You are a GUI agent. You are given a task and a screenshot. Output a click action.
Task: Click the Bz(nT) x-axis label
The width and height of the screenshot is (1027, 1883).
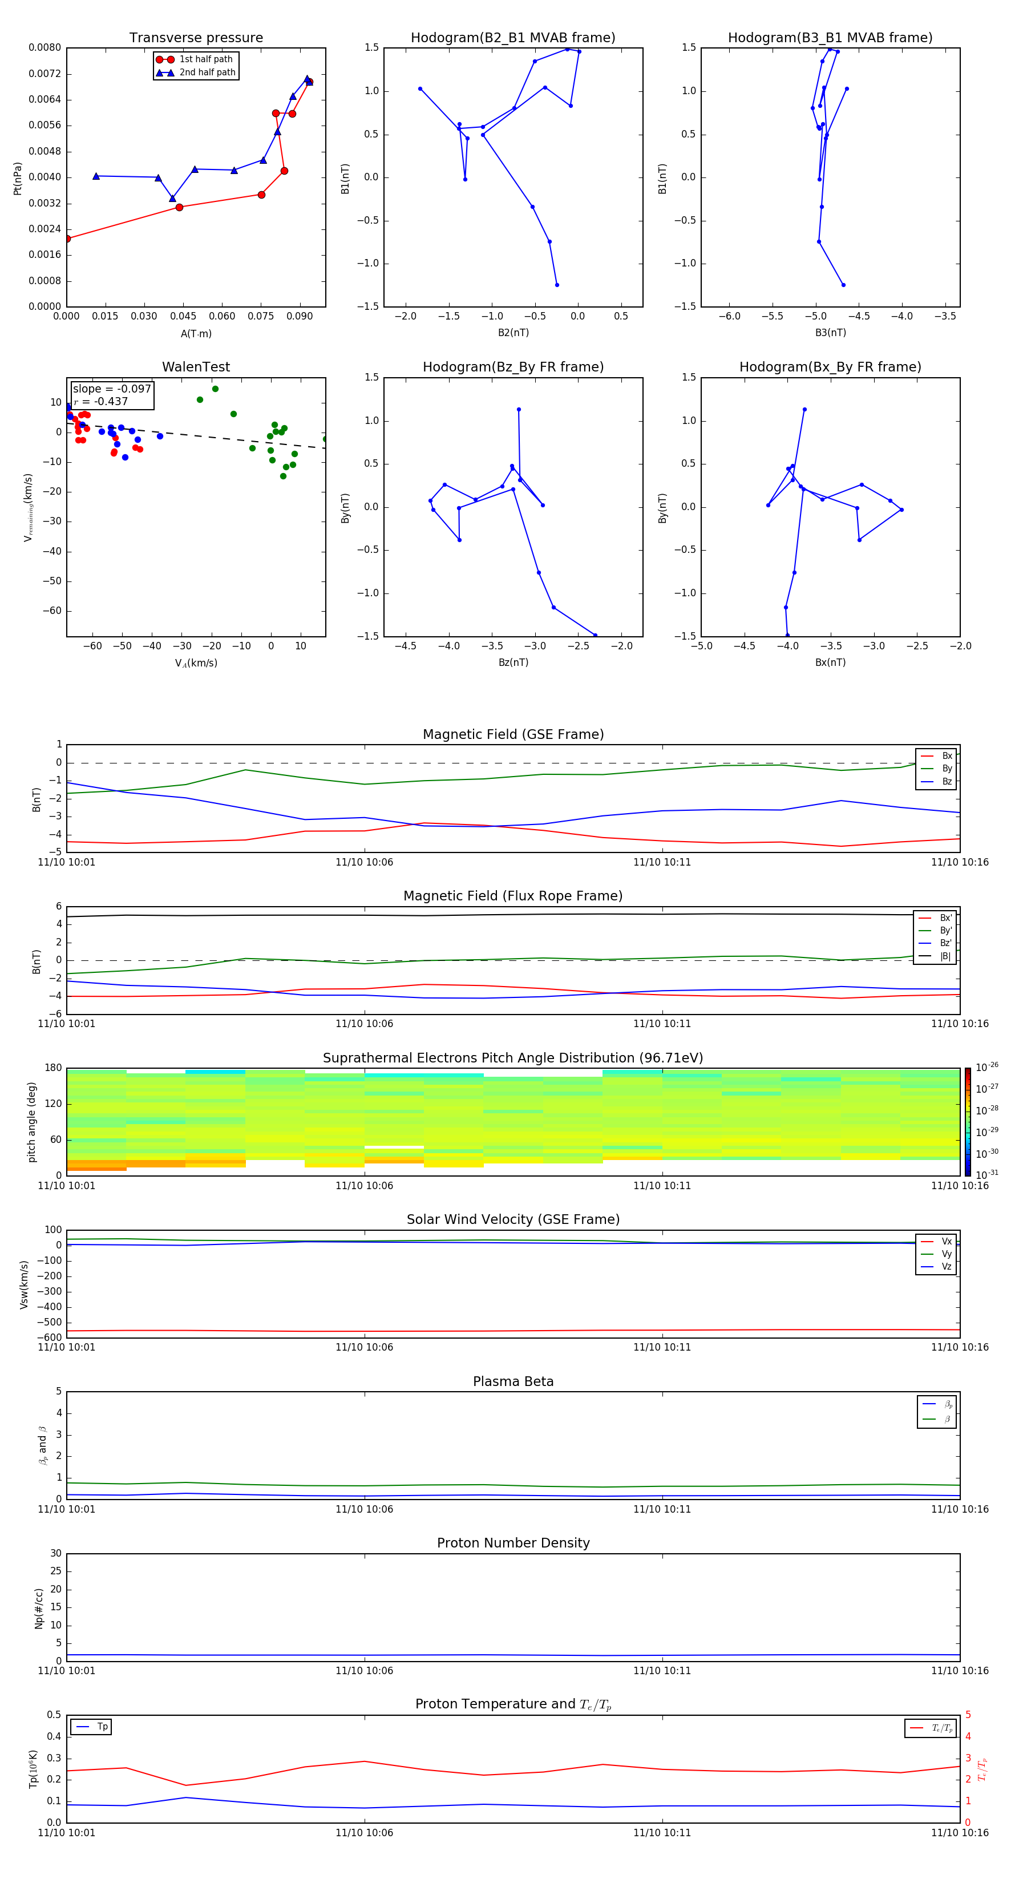point(513,662)
